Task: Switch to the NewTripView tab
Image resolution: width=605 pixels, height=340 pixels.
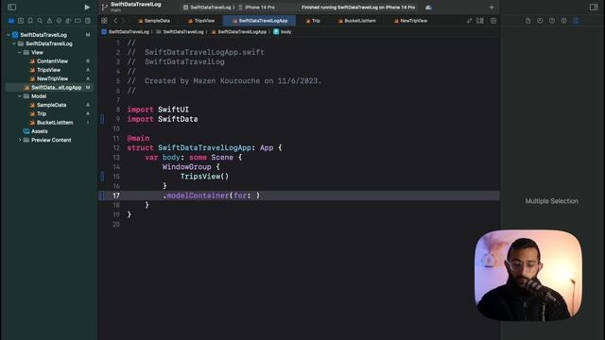Action: click(x=410, y=21)
